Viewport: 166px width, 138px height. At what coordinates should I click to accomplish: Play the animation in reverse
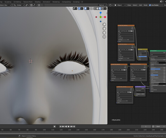click(66, 126)
